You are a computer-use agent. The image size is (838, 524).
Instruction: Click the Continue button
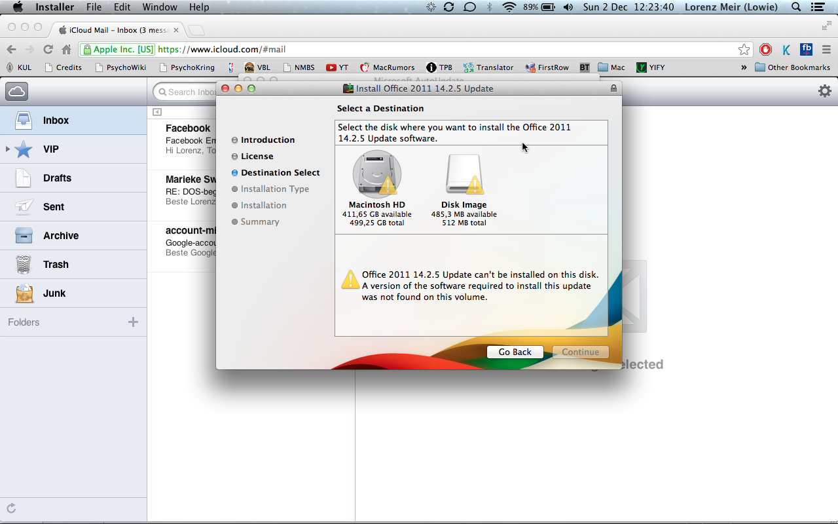[x=580, y=352]
